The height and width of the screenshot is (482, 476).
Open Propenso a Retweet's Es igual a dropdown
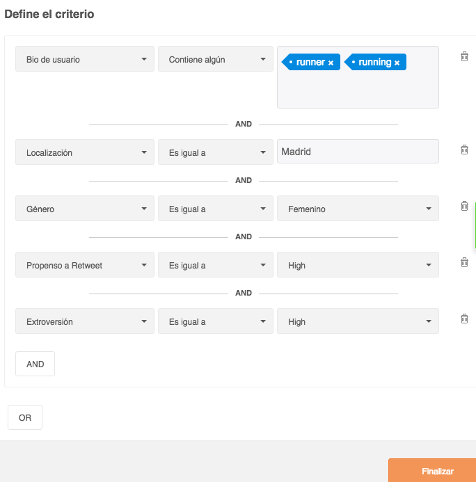216,265
